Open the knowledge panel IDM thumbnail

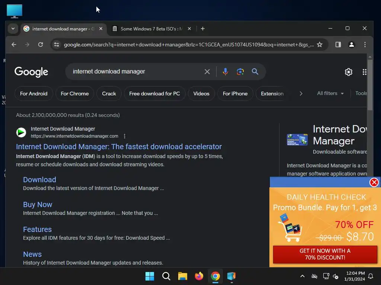pos(297,140)
